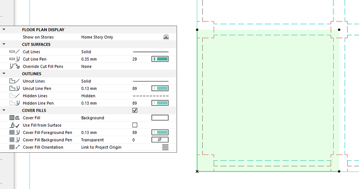Screen dimensions: 359x189
Task: Edit the Hidden Line Pen number 89
Action: point(135,103)
